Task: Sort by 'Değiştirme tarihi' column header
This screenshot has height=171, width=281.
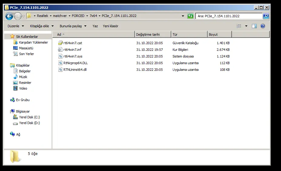Action: pyautogui.click(x=153, y=34)
